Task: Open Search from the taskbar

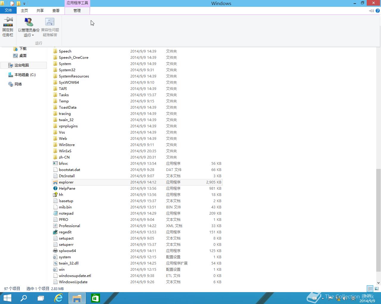Action: point(24,298)
